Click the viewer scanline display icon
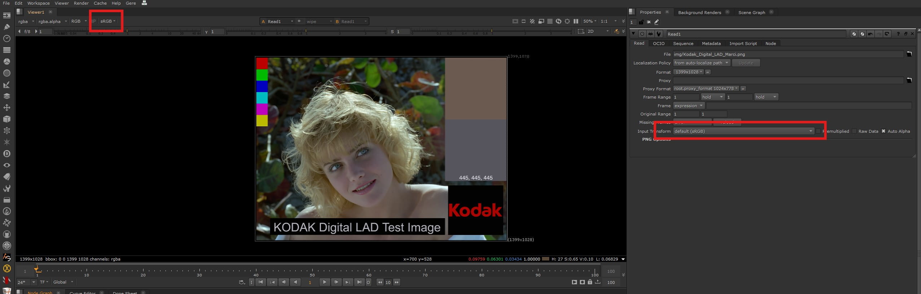The image size is (921, 294). click(x=550, y=21)
